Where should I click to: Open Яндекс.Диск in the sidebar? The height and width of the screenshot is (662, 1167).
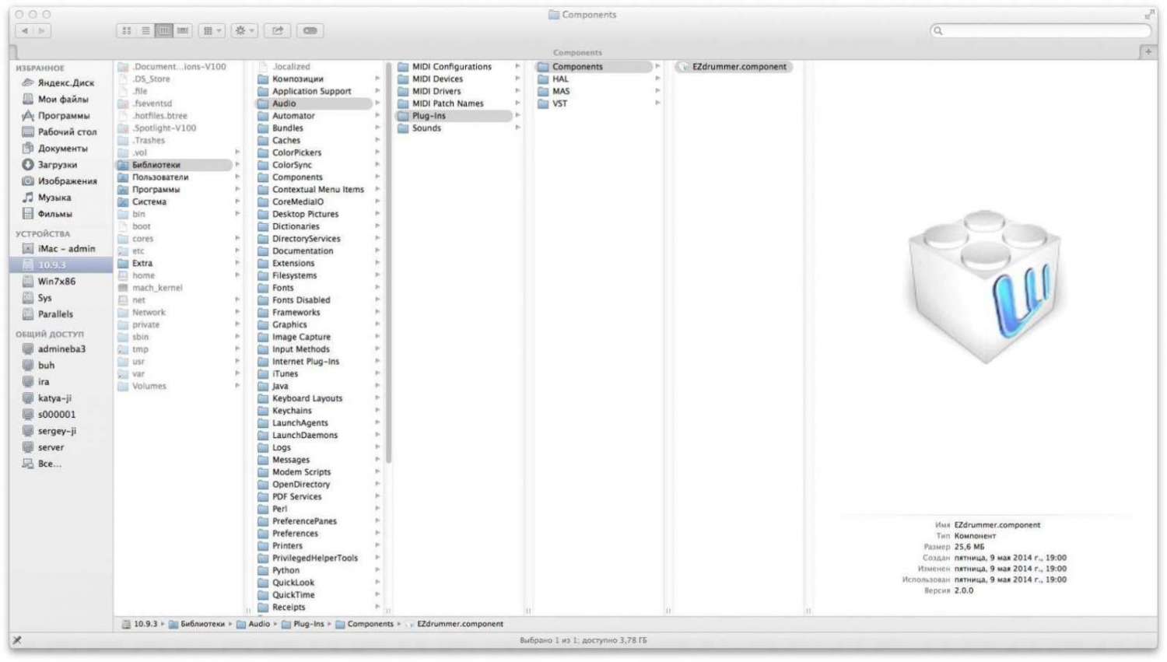pyautogui.click(x=65, y=82)
